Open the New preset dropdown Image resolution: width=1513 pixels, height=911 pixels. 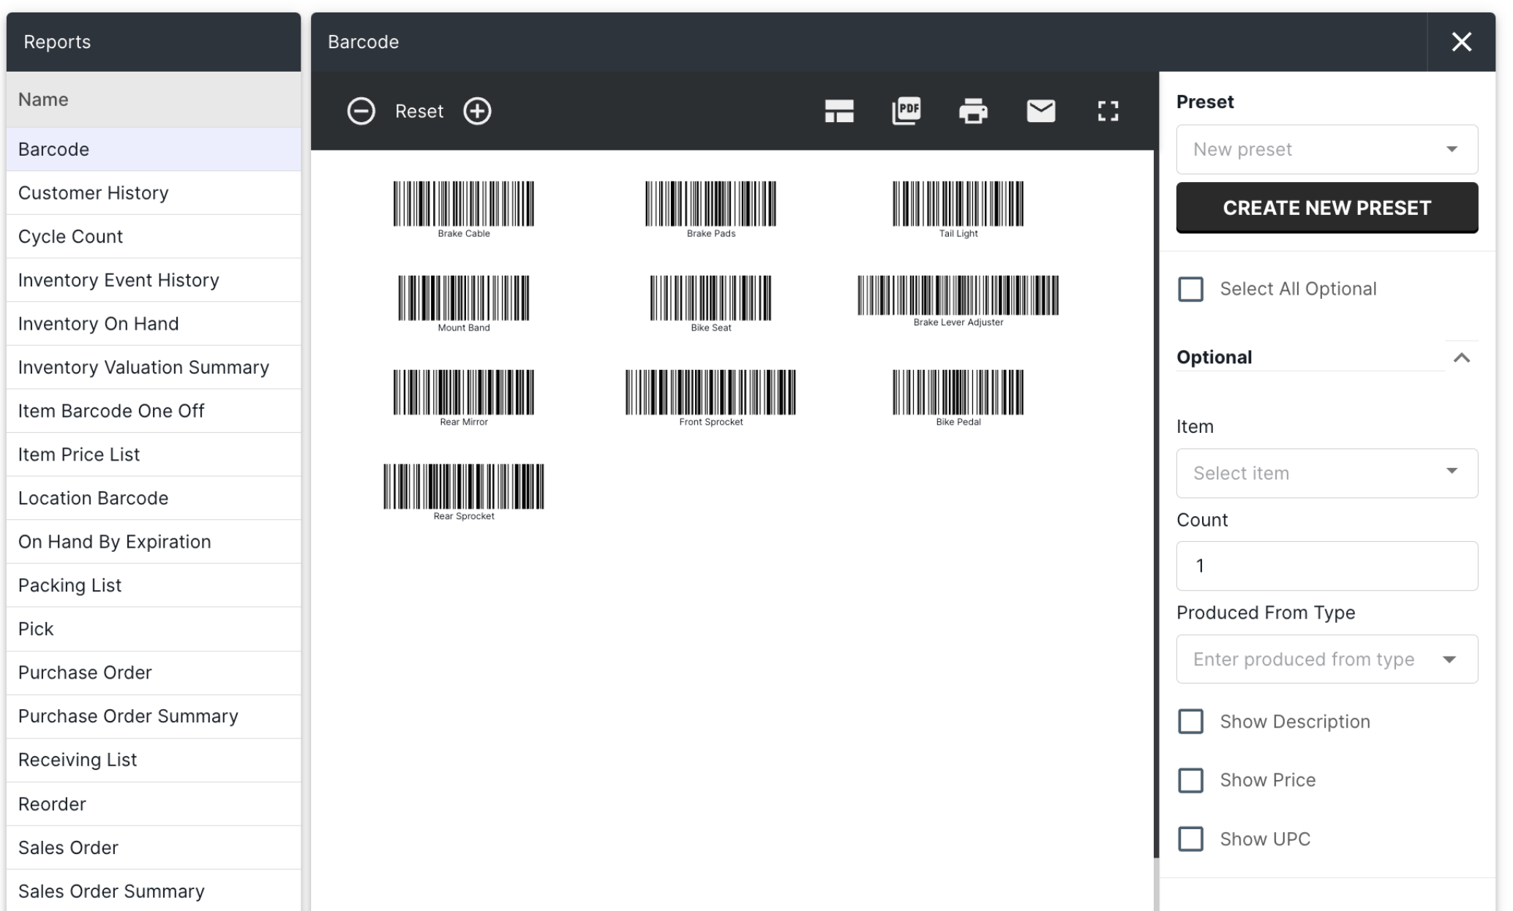(x=1326, y=149)
